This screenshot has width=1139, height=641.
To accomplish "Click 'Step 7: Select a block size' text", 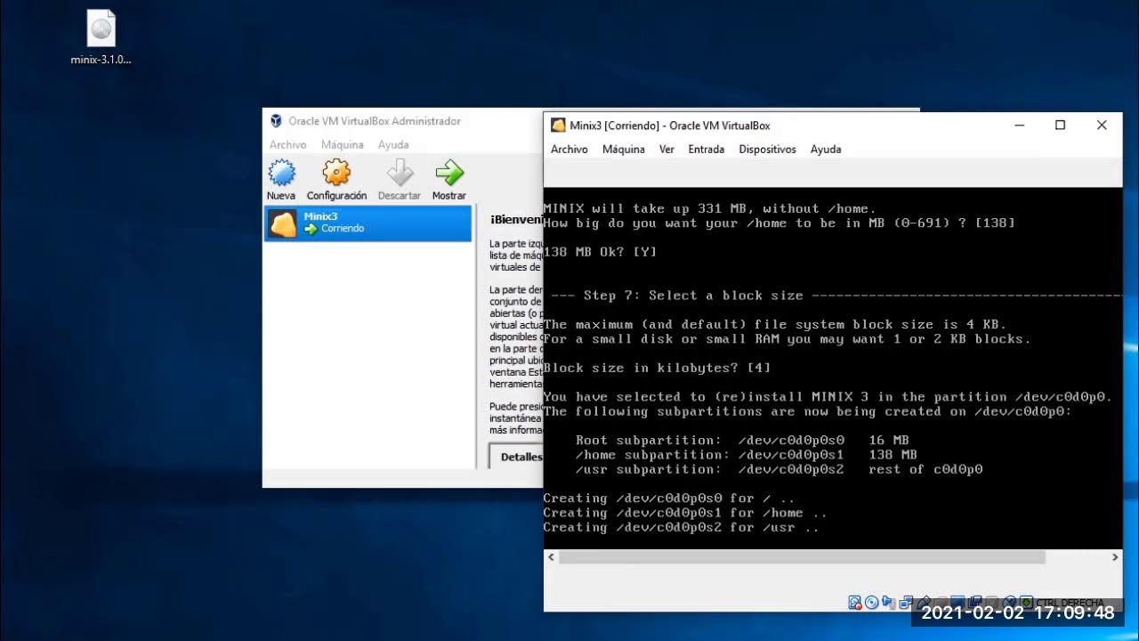I will point(693,296).
